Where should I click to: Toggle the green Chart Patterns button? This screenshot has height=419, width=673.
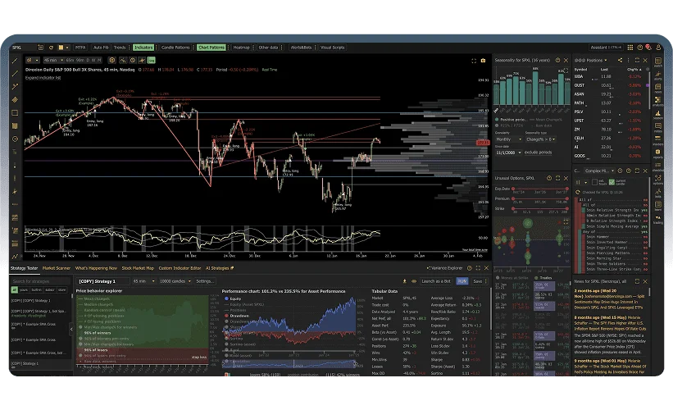(x=211, y=48)
